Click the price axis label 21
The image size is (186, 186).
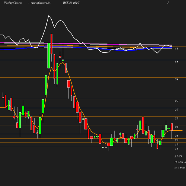[x=176, y=136]
